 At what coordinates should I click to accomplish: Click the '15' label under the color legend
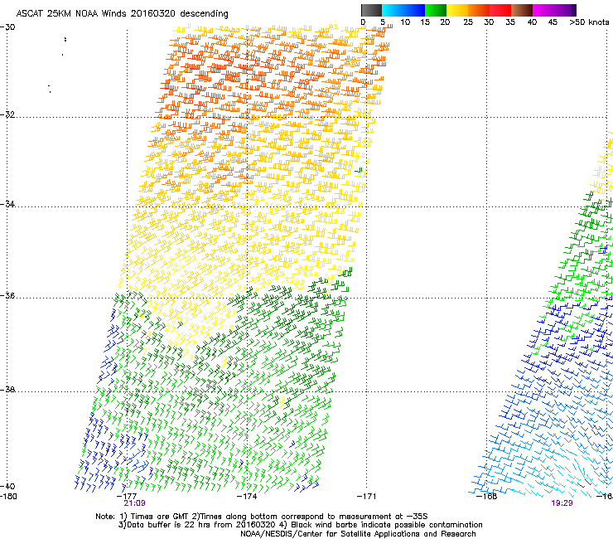click(x=425, y=22)
